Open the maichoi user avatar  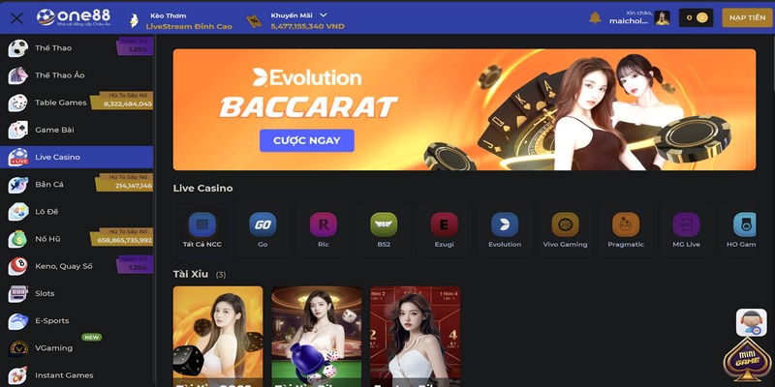point(662,18)
